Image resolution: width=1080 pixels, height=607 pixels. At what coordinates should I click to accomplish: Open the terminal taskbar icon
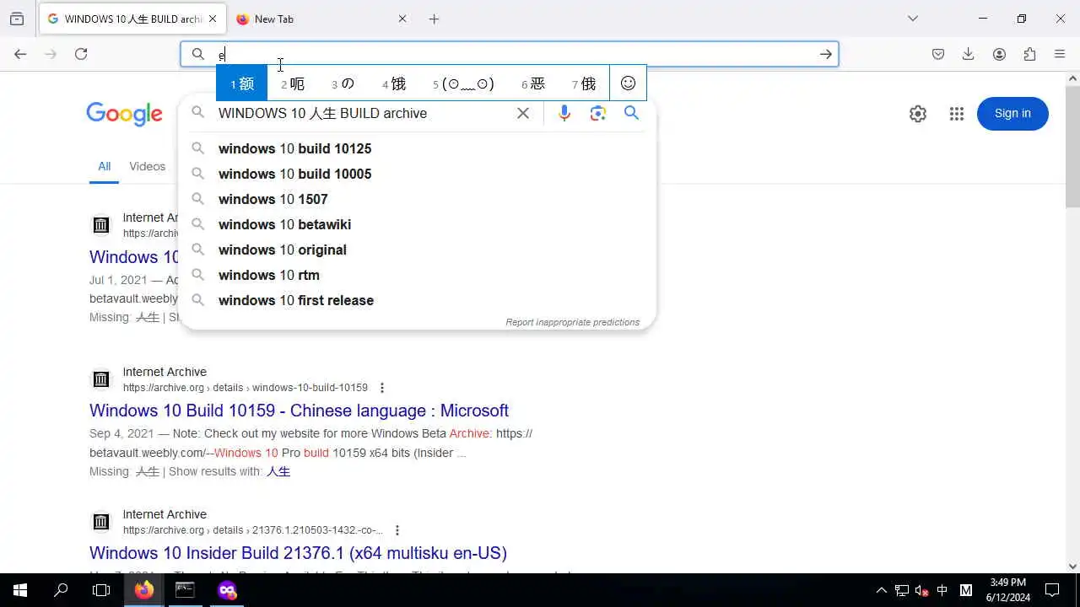coord(185,590)
